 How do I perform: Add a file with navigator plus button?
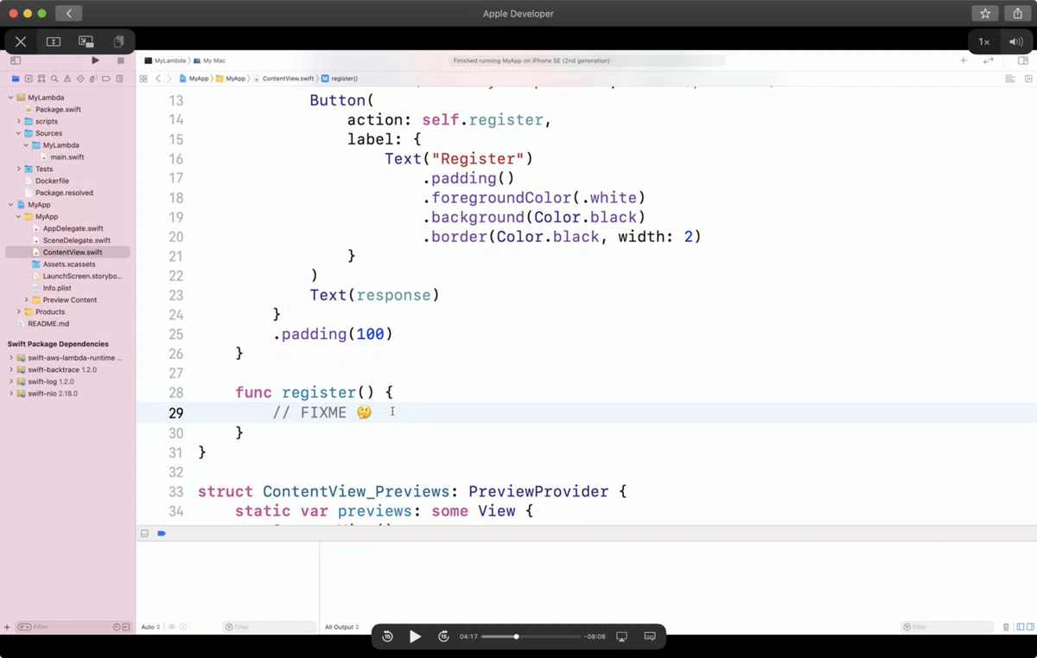(7, 627)
